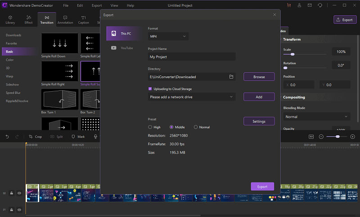Click the redo arrow in timeline toolbar
This screenshot has height=217, width=360.
tap(17, 137)
